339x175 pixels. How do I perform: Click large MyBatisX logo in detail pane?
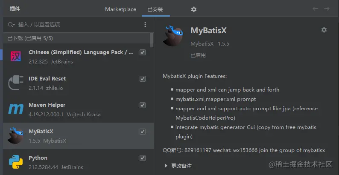click(173, 36)
